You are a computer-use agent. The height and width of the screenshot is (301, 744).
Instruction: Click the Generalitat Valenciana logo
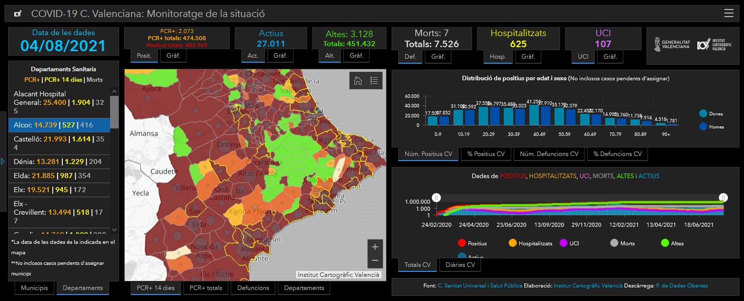[672, 45]
